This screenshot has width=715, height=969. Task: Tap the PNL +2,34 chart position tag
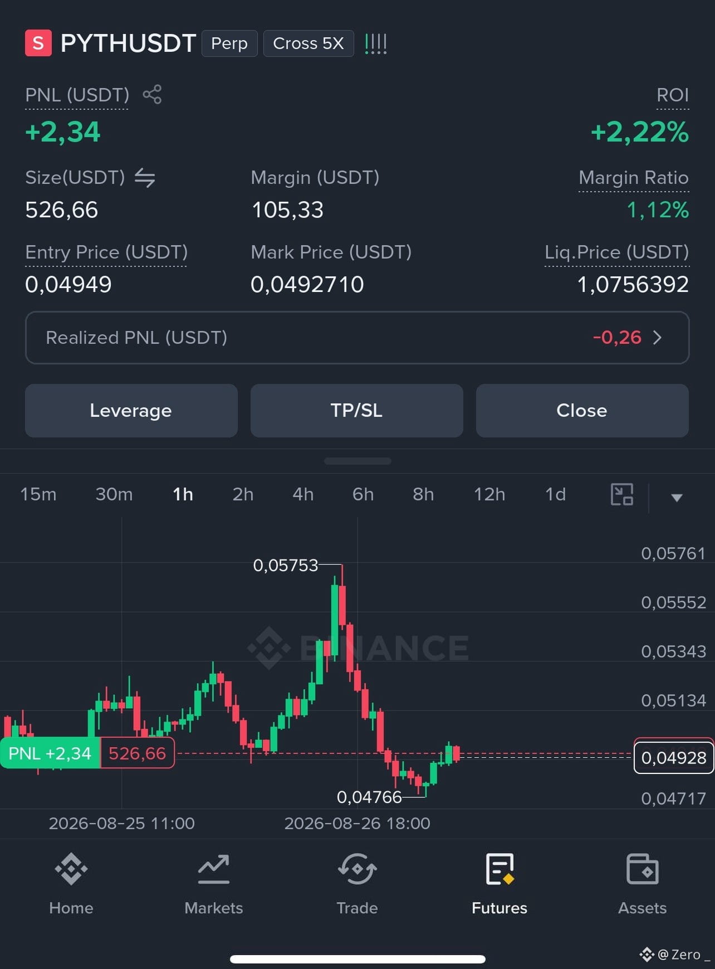(50, 753)
